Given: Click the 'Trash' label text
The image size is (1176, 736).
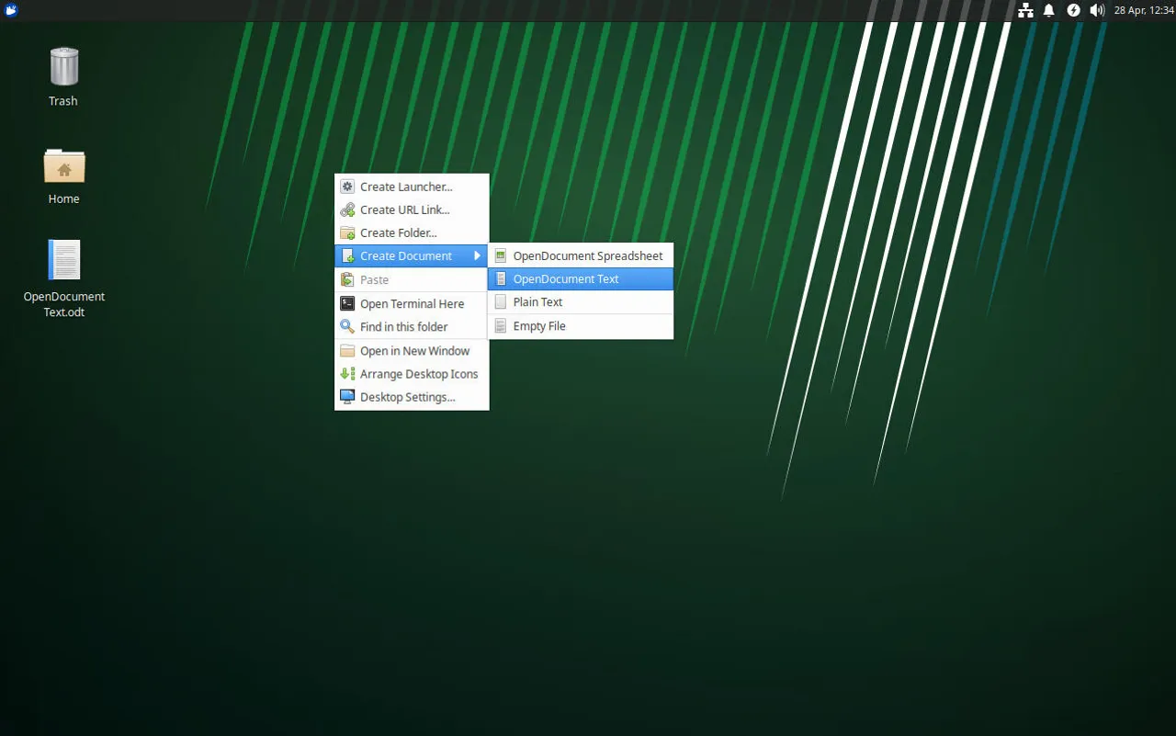Looking at the screenshot, I should click(x=63, y=101).
